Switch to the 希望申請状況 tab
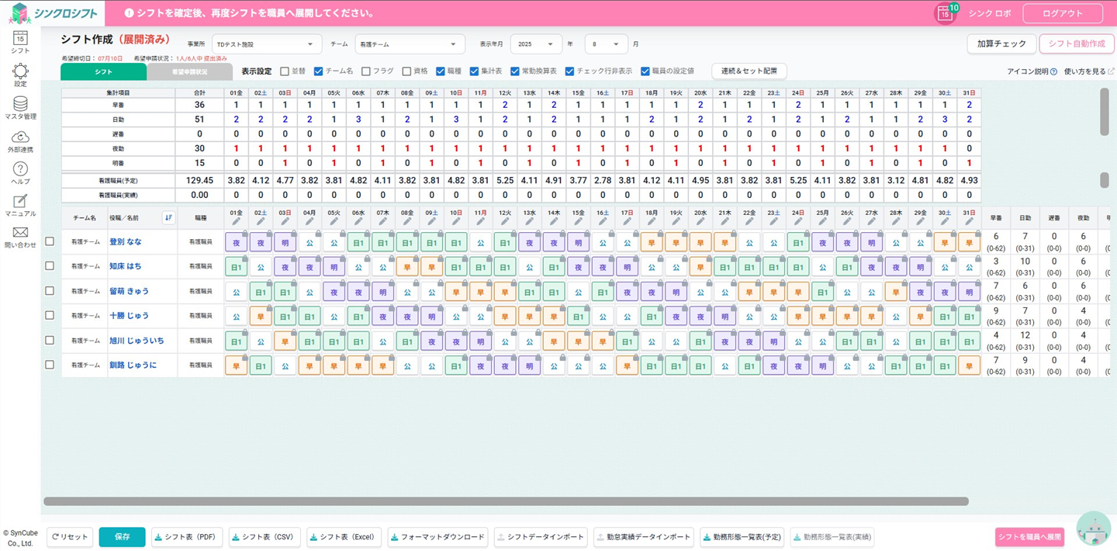 tap(189, 71)
